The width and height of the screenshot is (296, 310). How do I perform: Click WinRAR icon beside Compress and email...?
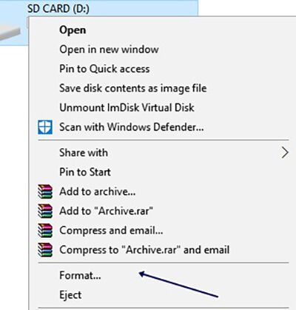click(45, 230)
